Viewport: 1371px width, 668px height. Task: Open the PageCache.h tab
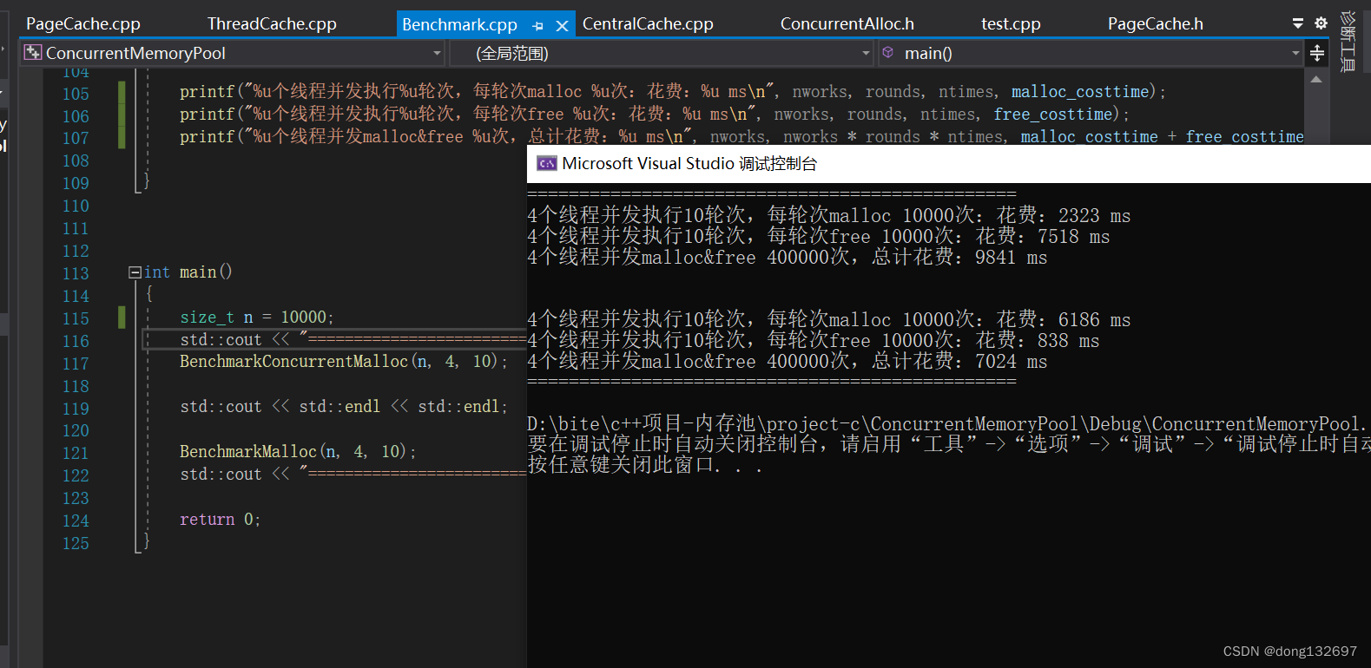click(1155, 24)
